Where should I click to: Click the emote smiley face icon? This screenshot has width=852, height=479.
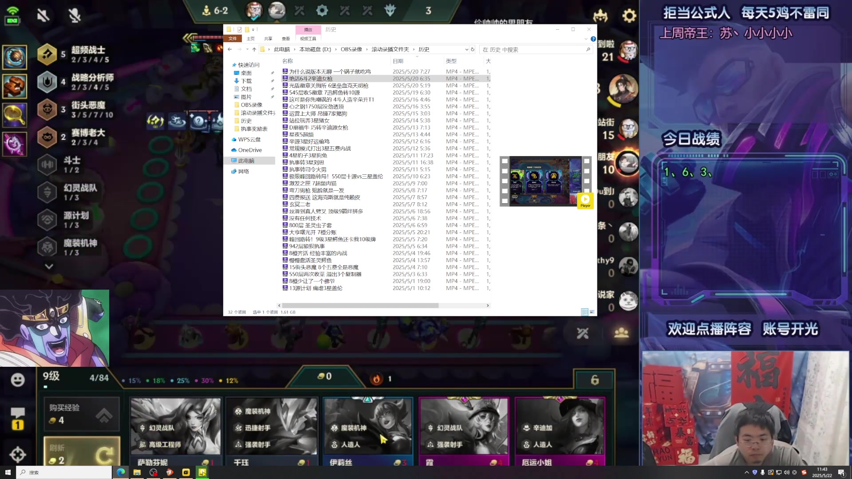pyautogui.click(x=18, y=380)
